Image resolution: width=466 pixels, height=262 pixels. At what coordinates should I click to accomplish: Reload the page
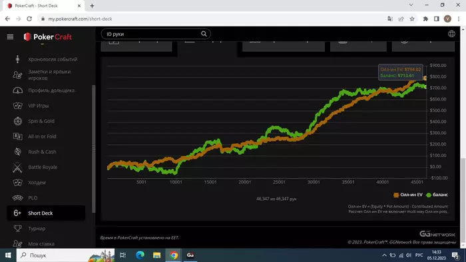coord(29,19)
